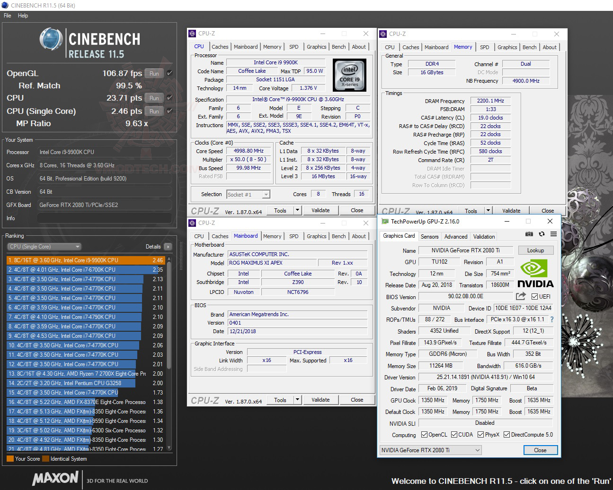Click the NVIDIA logo in GPU-Z
Image resolution: width=613 pixels, height=490 pixels.
point(535,274)
